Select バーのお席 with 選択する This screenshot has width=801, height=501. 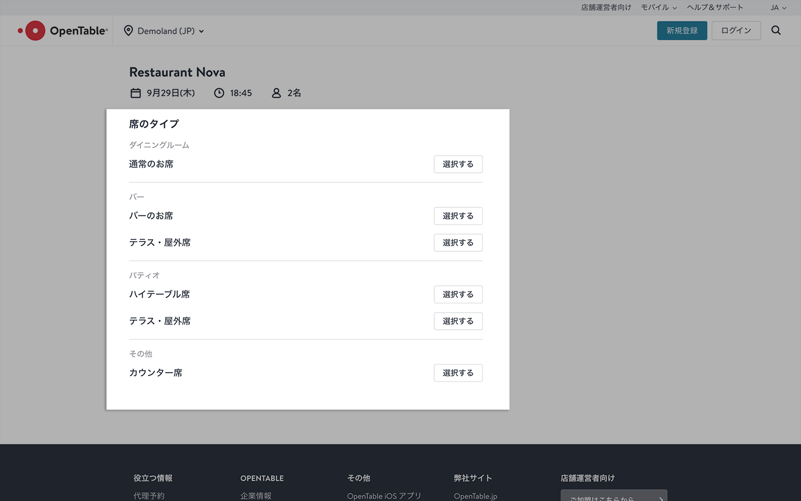458,216
